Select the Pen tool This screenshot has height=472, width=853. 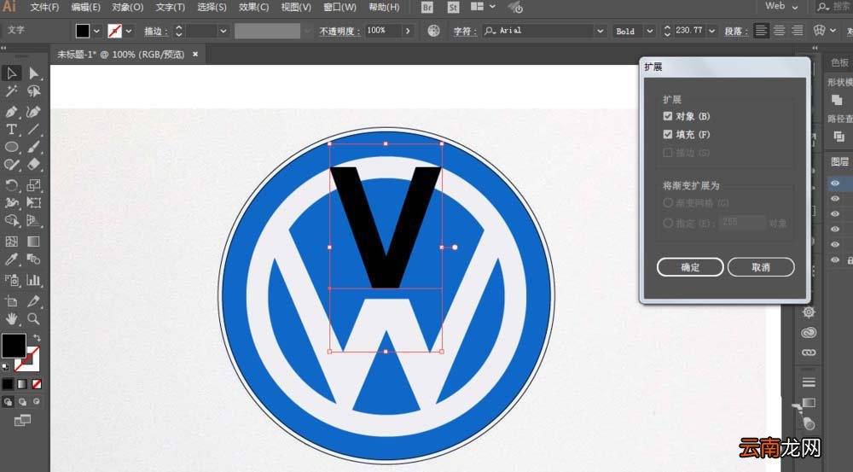[11, 112]
